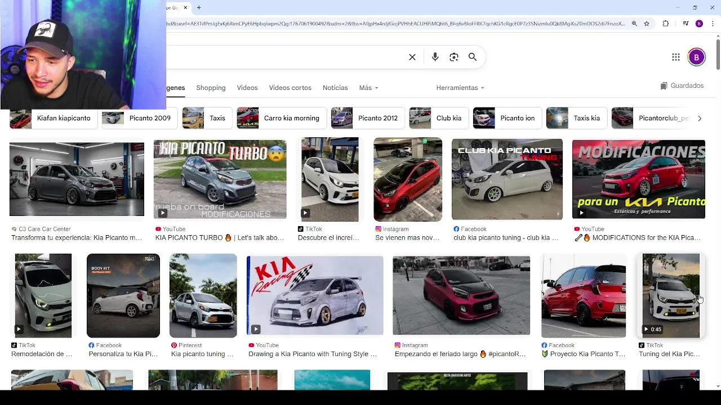Select the Picantorclub chip

652,118
